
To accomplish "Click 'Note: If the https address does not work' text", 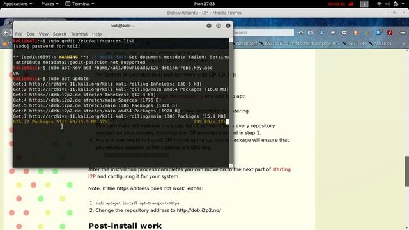I will (x=146, y=188).
